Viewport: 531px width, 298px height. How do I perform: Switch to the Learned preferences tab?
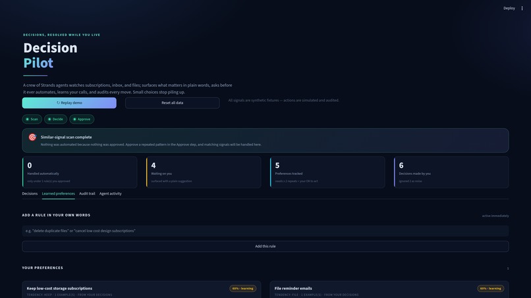click(58, 193)
